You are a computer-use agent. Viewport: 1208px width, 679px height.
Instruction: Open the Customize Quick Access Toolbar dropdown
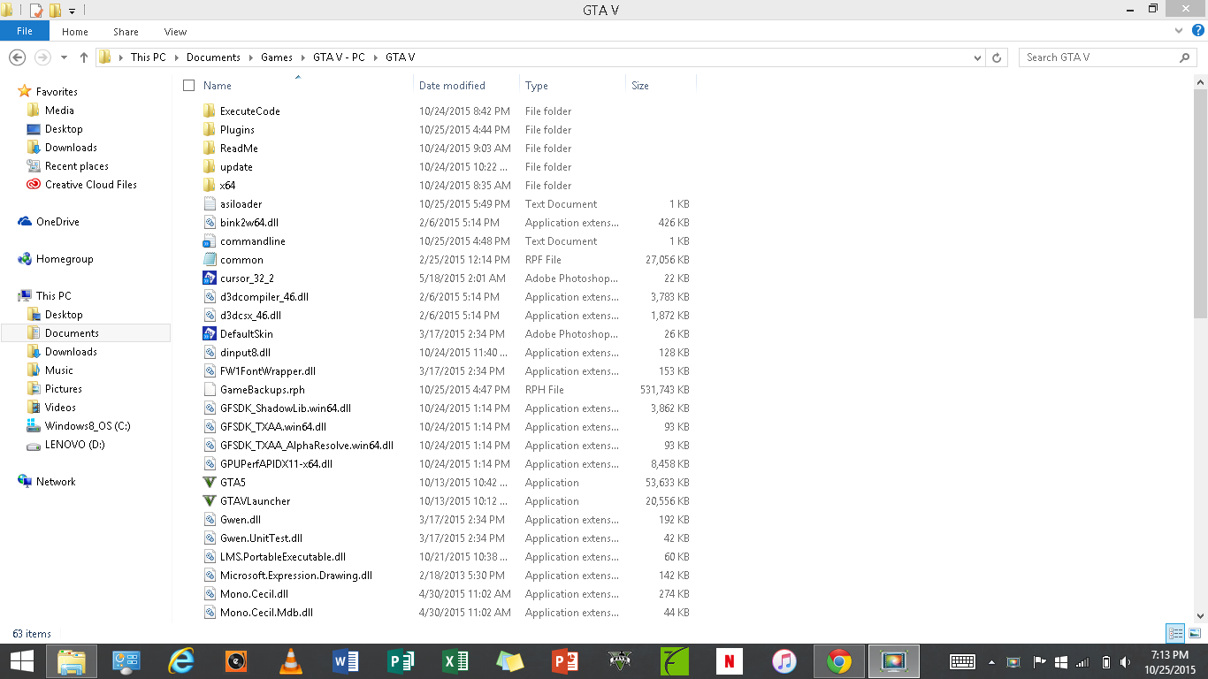tap(73, 11)
